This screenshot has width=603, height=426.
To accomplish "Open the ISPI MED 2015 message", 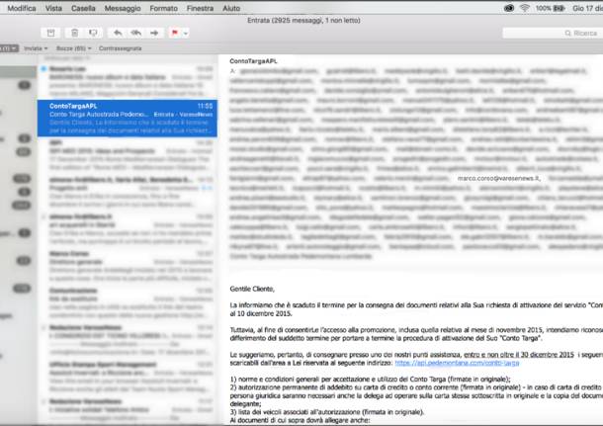I will [x=128, y=155].
